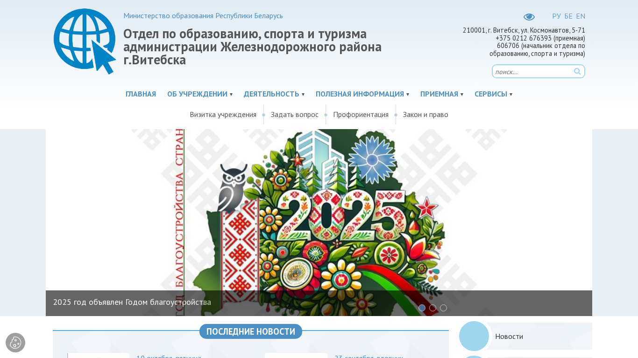The width and height of the screenshot is (638, 358).
Task: Click the ПОСЛЕДНИЕ НОВОСТИ heading
Action: 251,331
